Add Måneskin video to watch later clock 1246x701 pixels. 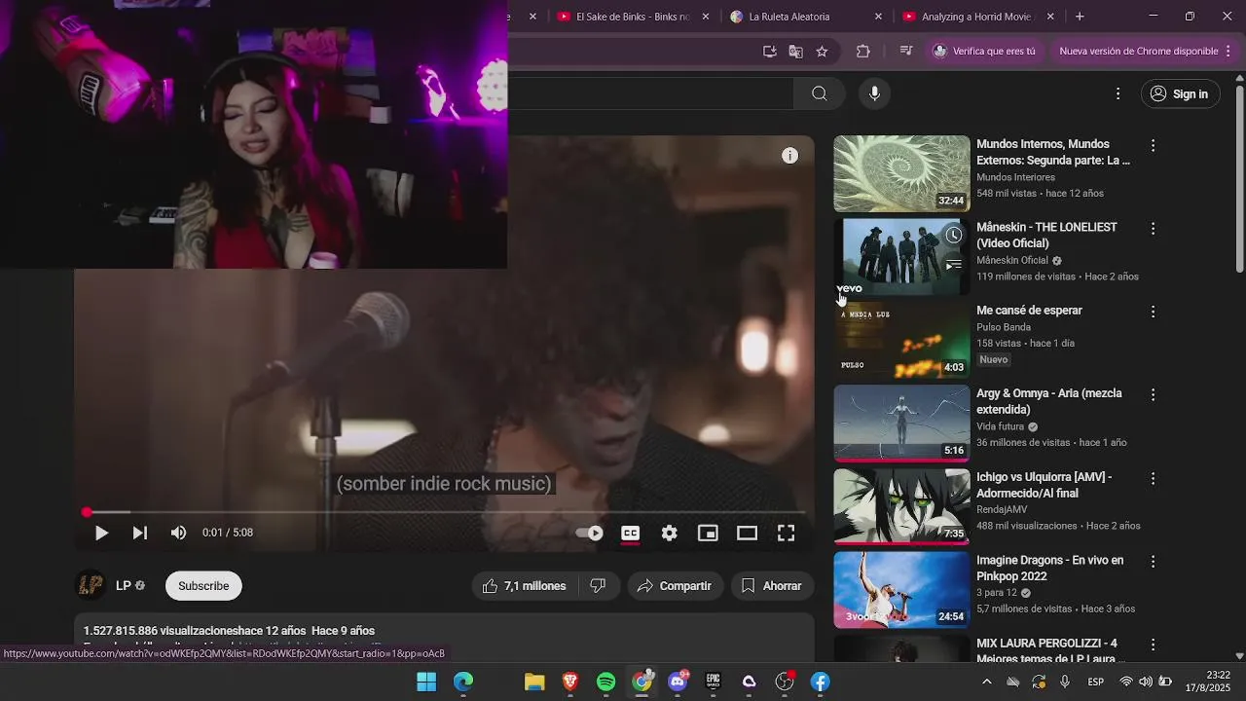tap(954, 235)
